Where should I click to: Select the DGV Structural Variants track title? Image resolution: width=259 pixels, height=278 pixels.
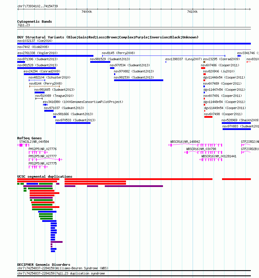(108, 37)
